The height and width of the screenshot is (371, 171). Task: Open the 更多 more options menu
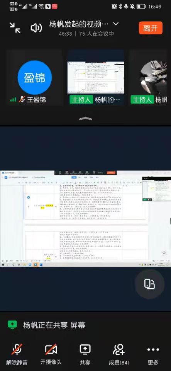pyautogui.click(x=153, y=354)
